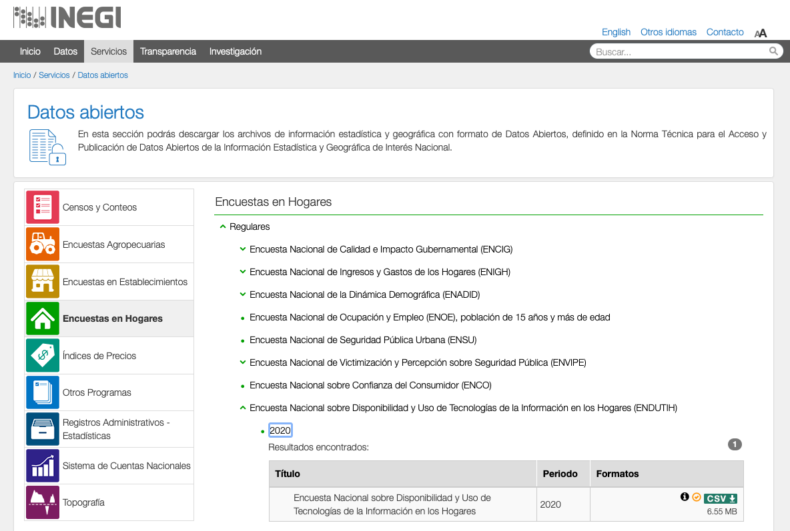Image resolution: width=790 pixels, height=531 pixels.
Task: Select Topografía in the sidebar
Action: click(x=83, y=502)
